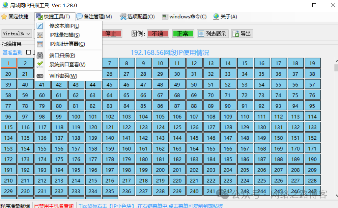338x208 pixels.
Task: Click the WiFi icon for WiFi密码
Action: 40,76
